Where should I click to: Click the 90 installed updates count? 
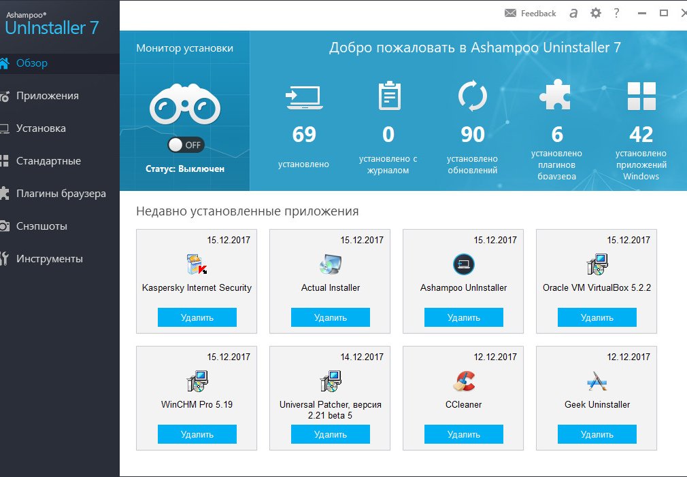point(473,135)
